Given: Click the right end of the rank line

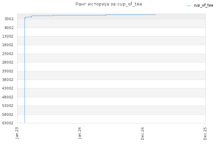Looking at the screenshot, I should (155, 15).
